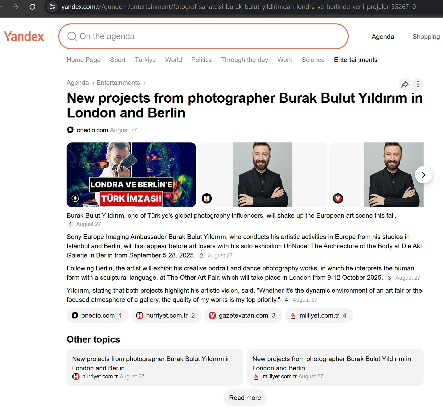Image resolution: width=443 pixels, height=407 pixels.
Task: Open the Shopping link in header
Action: pos(426,37)
